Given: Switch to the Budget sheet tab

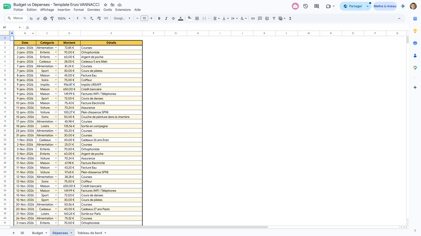Looking at the screenshot, I should tap(38, 233).
